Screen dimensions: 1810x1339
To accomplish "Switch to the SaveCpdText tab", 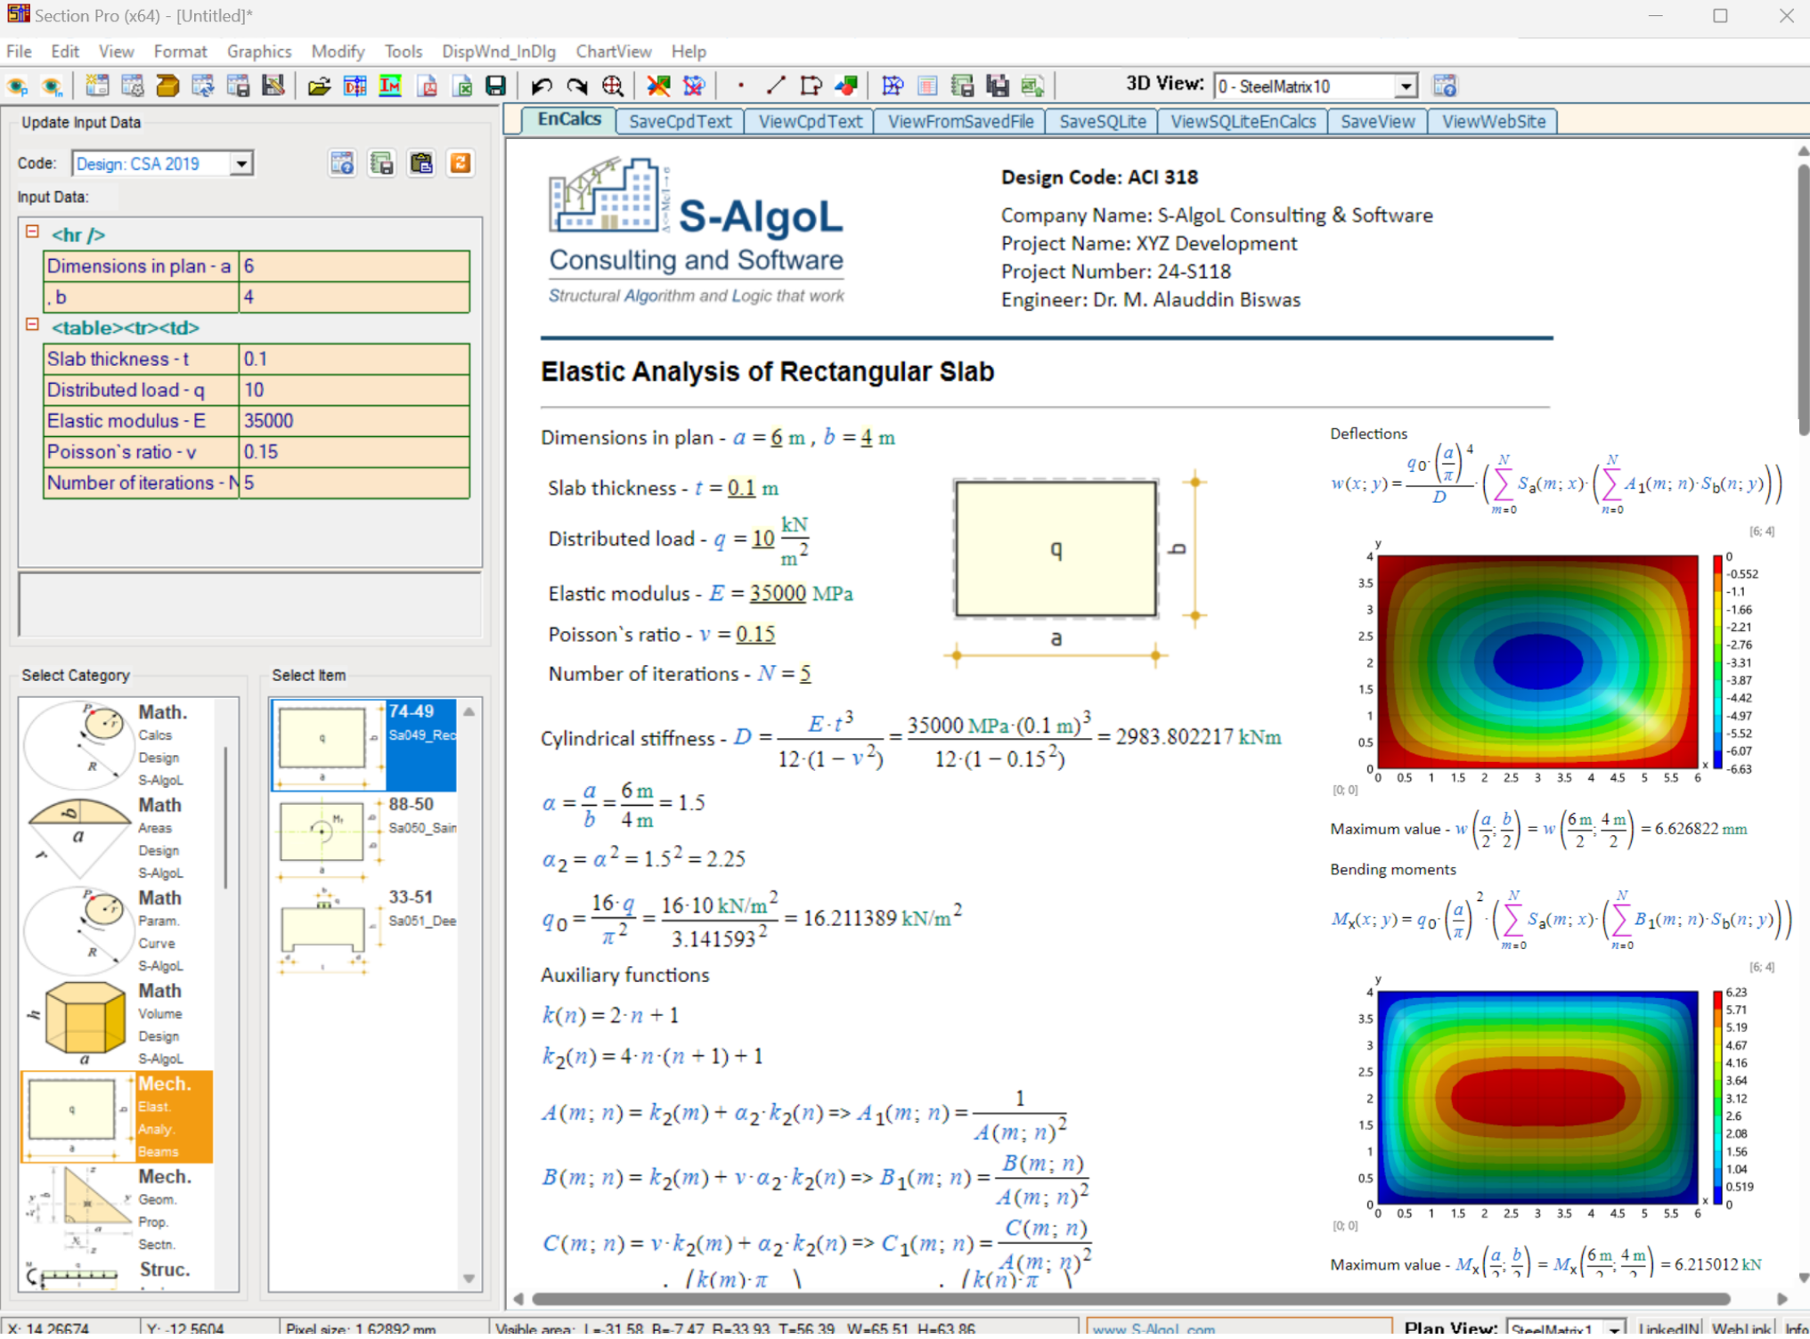I will (x=680, y=122).
